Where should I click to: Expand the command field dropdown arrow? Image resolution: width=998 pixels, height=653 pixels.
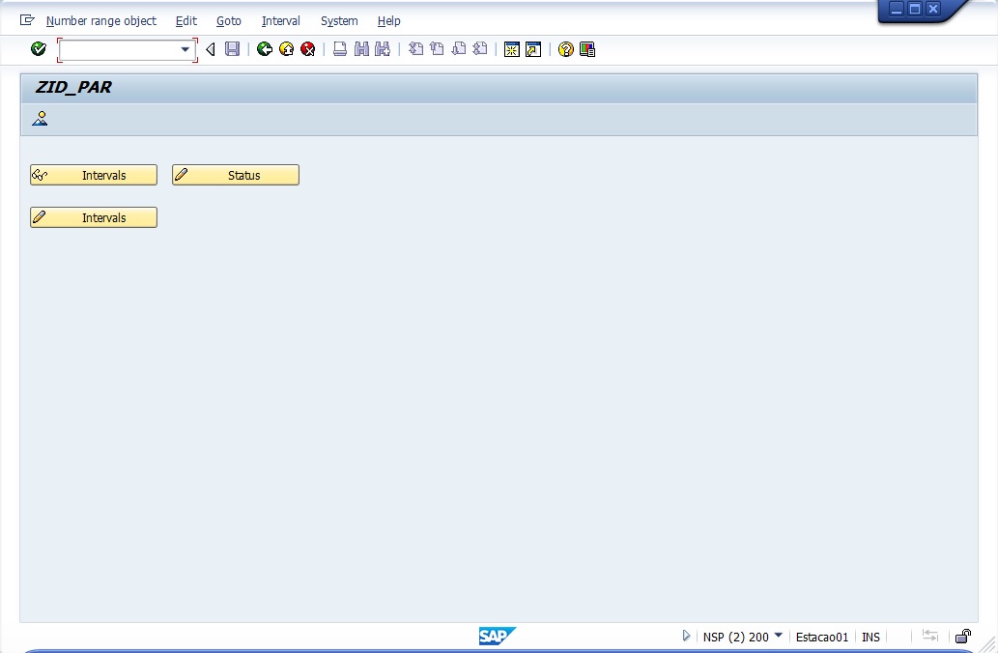pos(185,49)
